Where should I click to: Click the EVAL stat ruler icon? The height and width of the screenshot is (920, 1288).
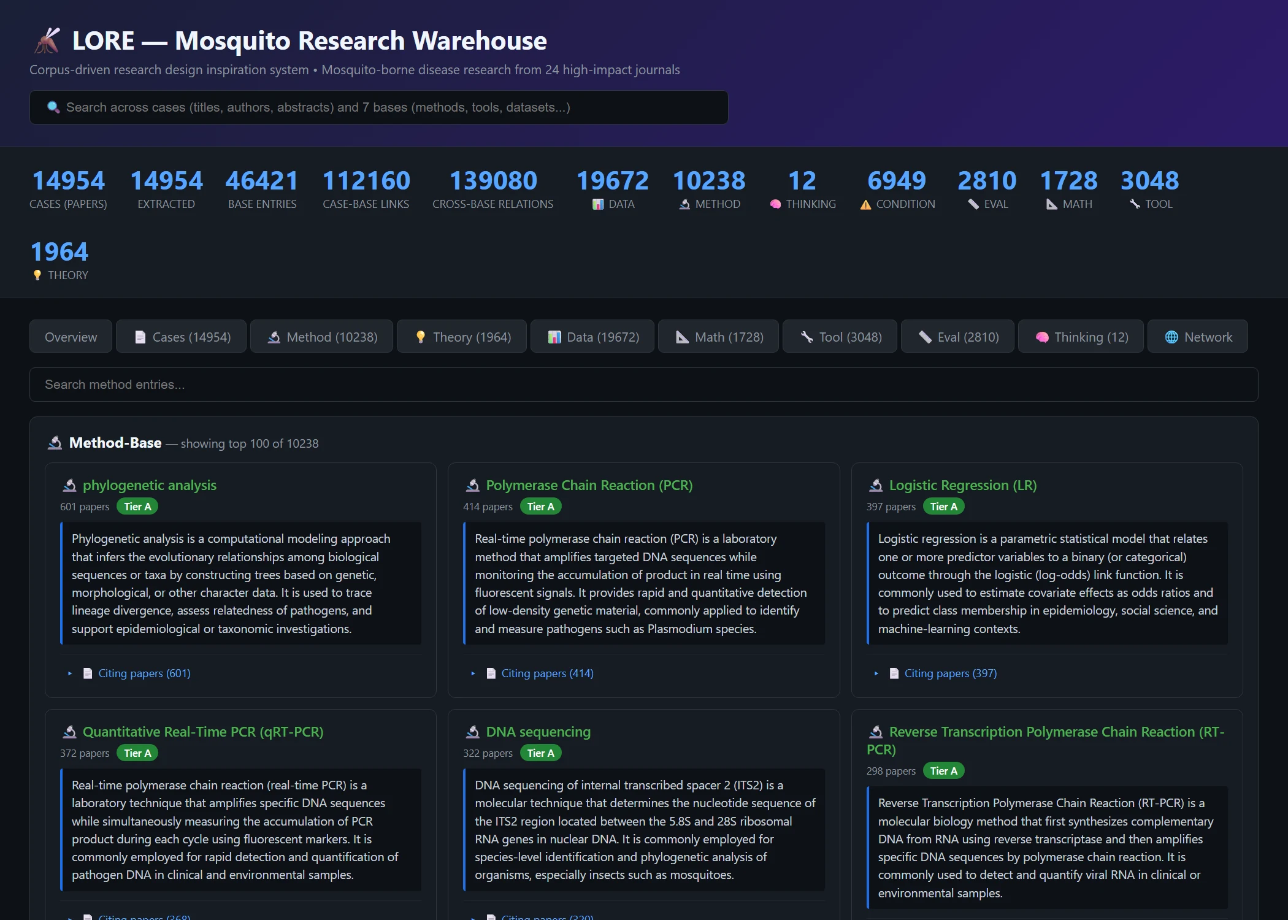tap(973, 204)
